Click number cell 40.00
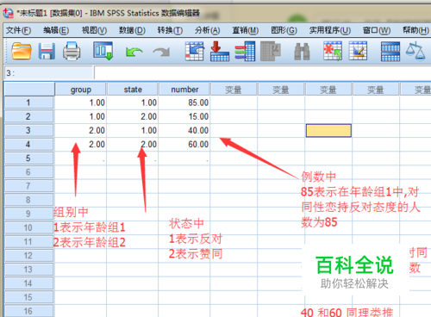The width and height of the screenshot is (431, 317). pyautogui.click(x=184, y=130)
